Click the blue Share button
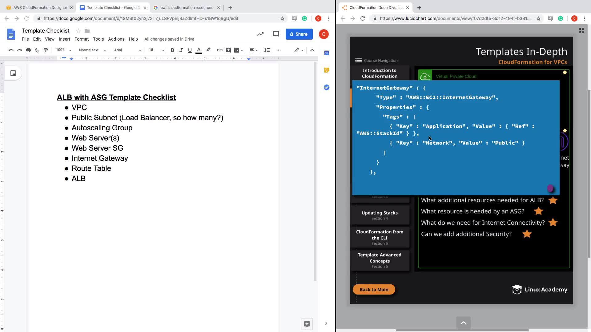The width and height of the screenshot is (591, 332). click(299, 34)
